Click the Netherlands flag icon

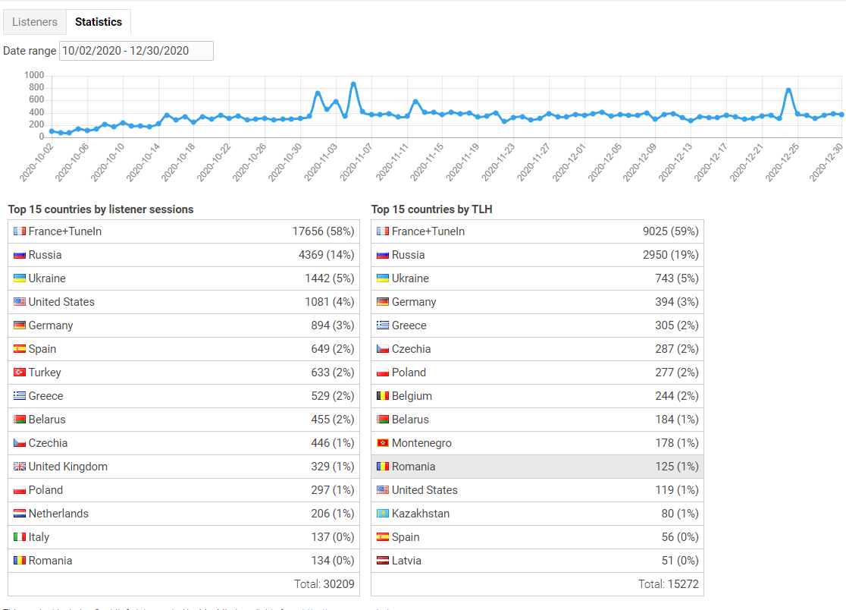tap(20, 514)
